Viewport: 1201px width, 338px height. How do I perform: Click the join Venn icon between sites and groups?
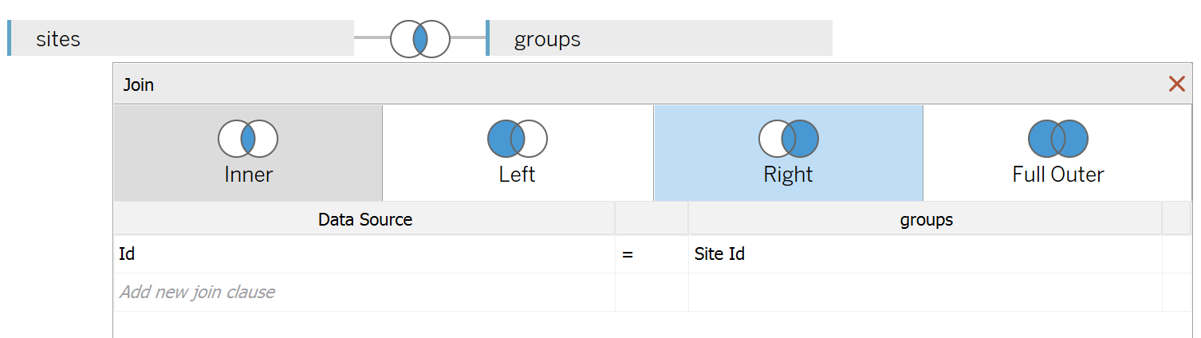tap(420, 38)
